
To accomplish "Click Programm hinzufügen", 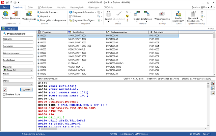I will pos(83,20).
